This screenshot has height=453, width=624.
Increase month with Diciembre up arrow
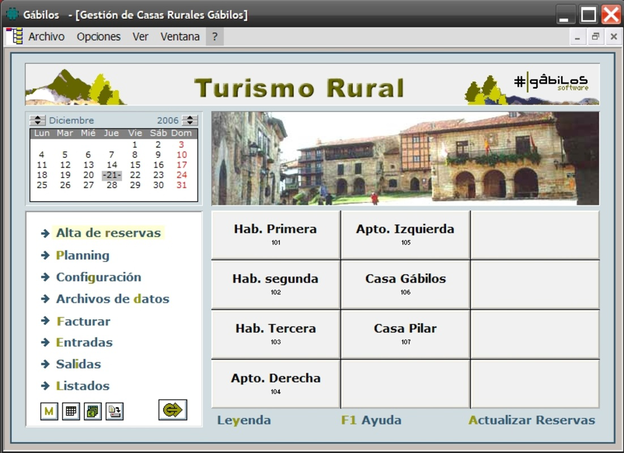[x=37, y=117]
